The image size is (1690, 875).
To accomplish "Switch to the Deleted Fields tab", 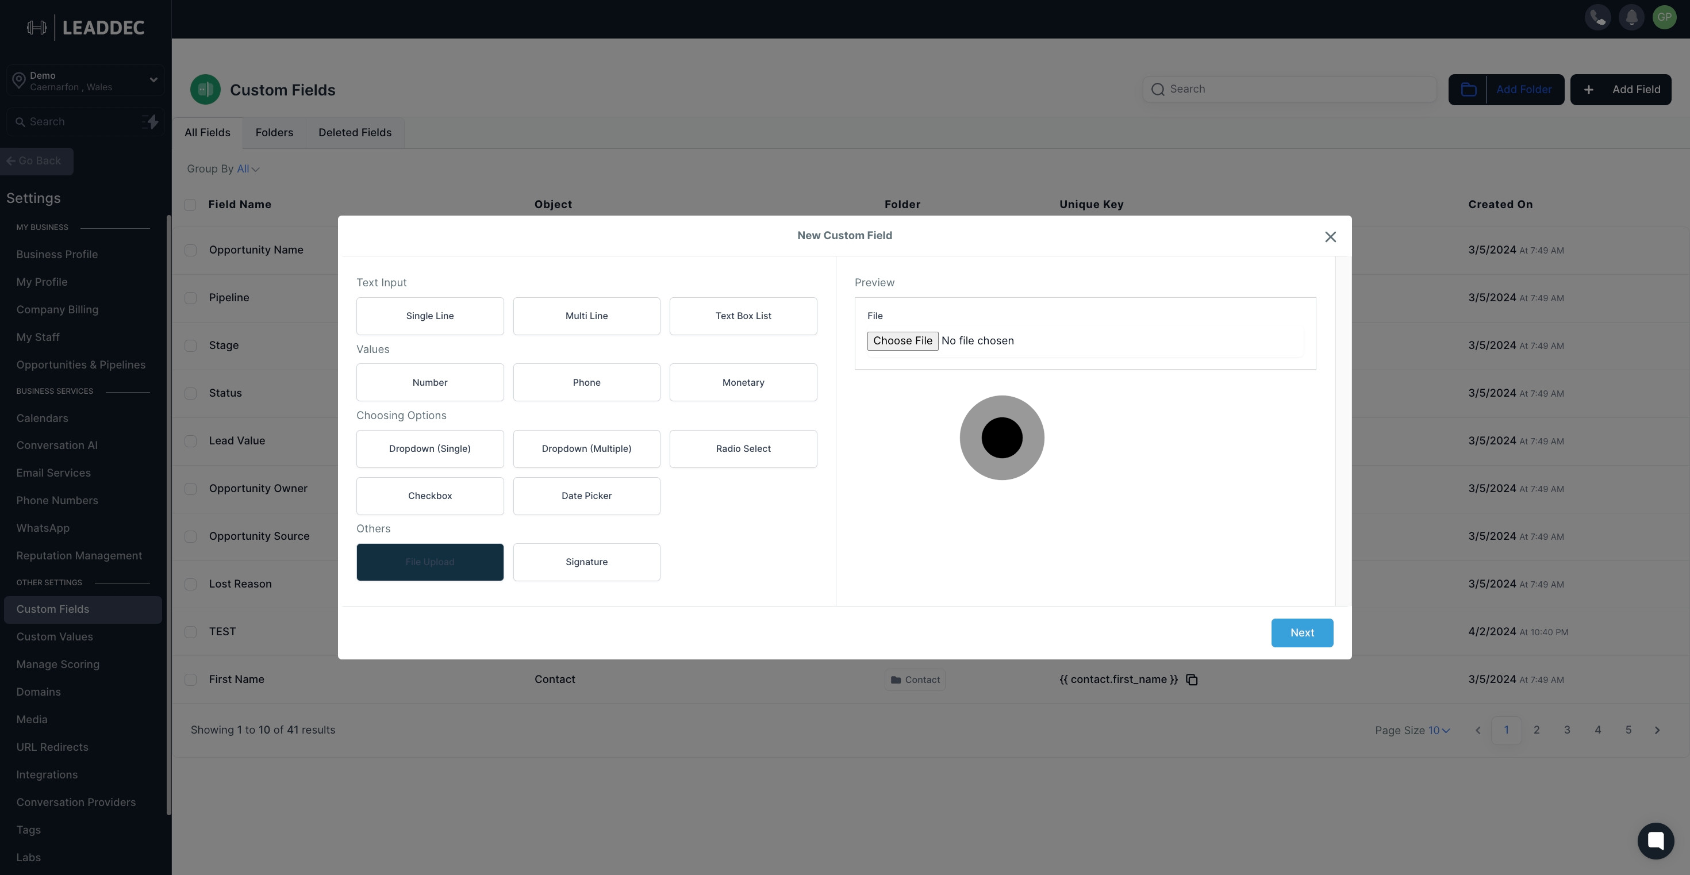I will [354, 132].
